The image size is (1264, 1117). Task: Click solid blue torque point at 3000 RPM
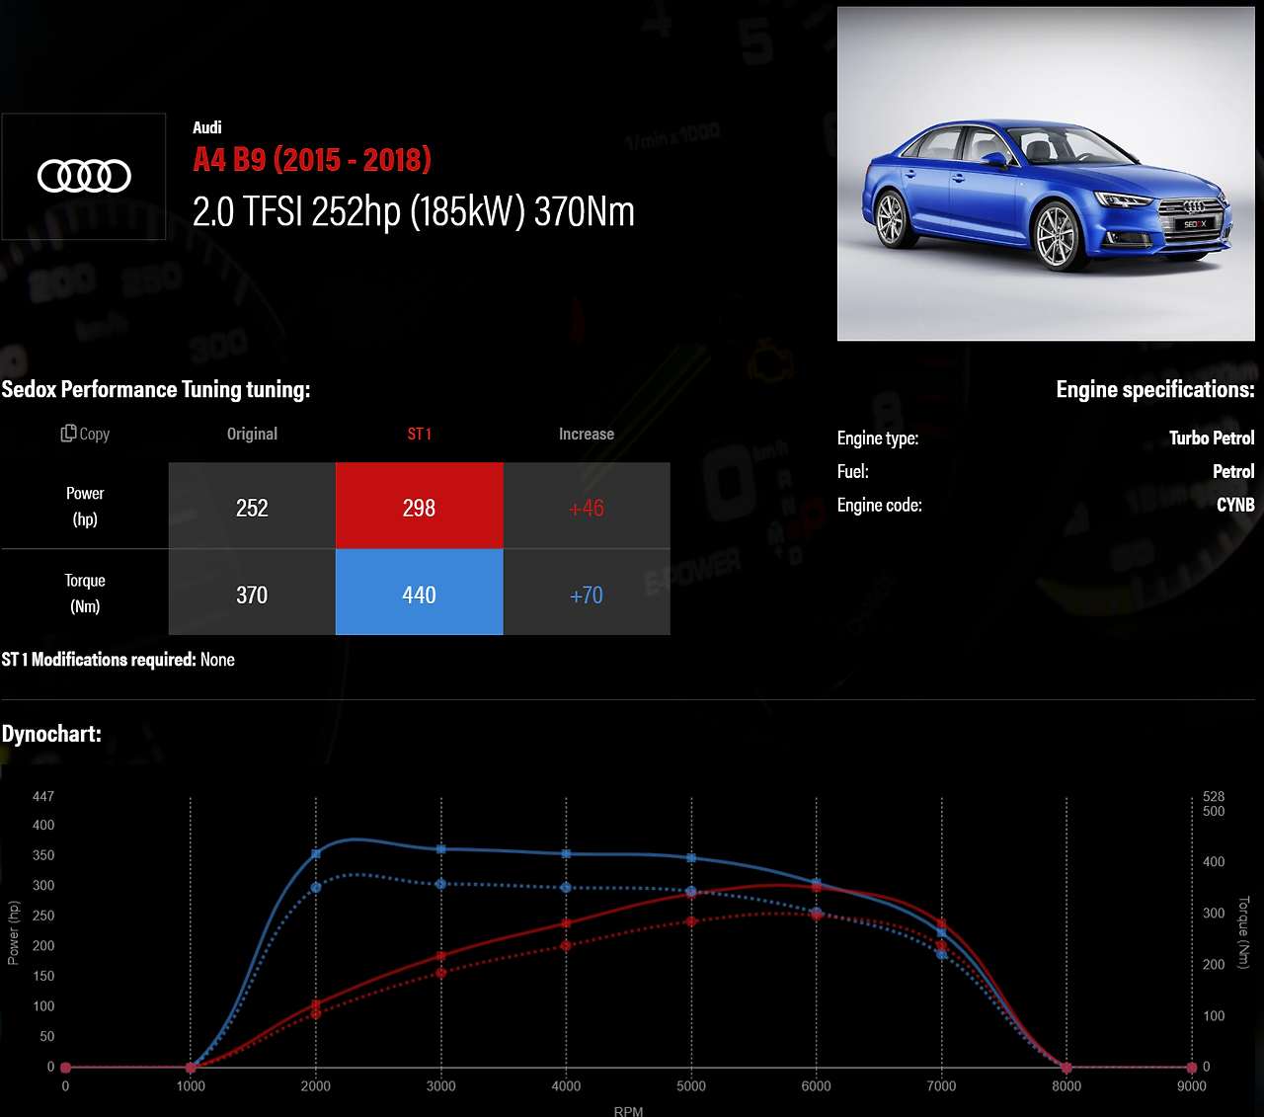[x=441, y=849]
